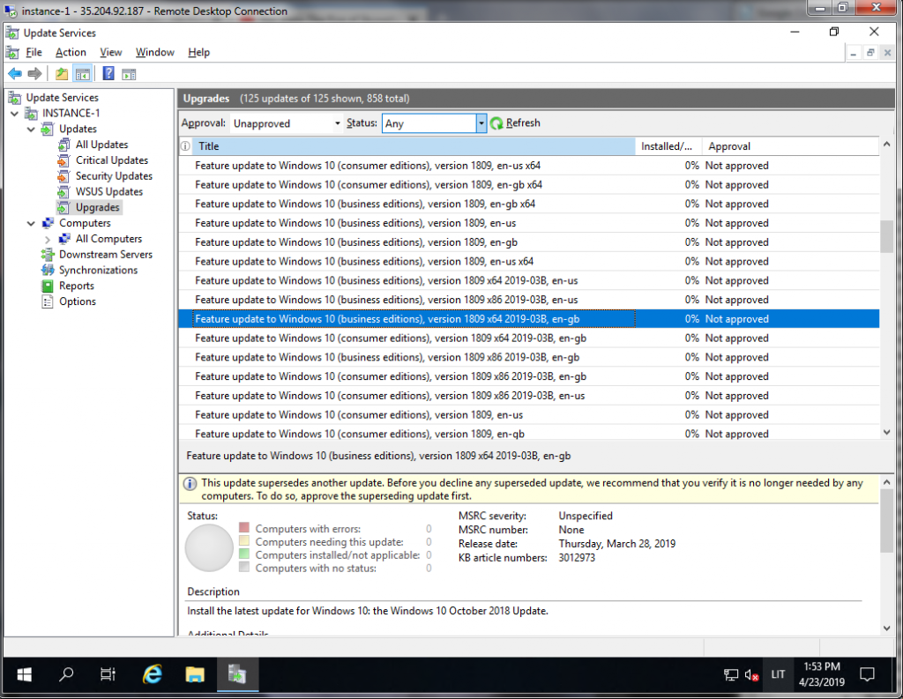The width and height of the screenshot is (903, 699).
Task: Open the View menu
Action: tap(110, 52)
